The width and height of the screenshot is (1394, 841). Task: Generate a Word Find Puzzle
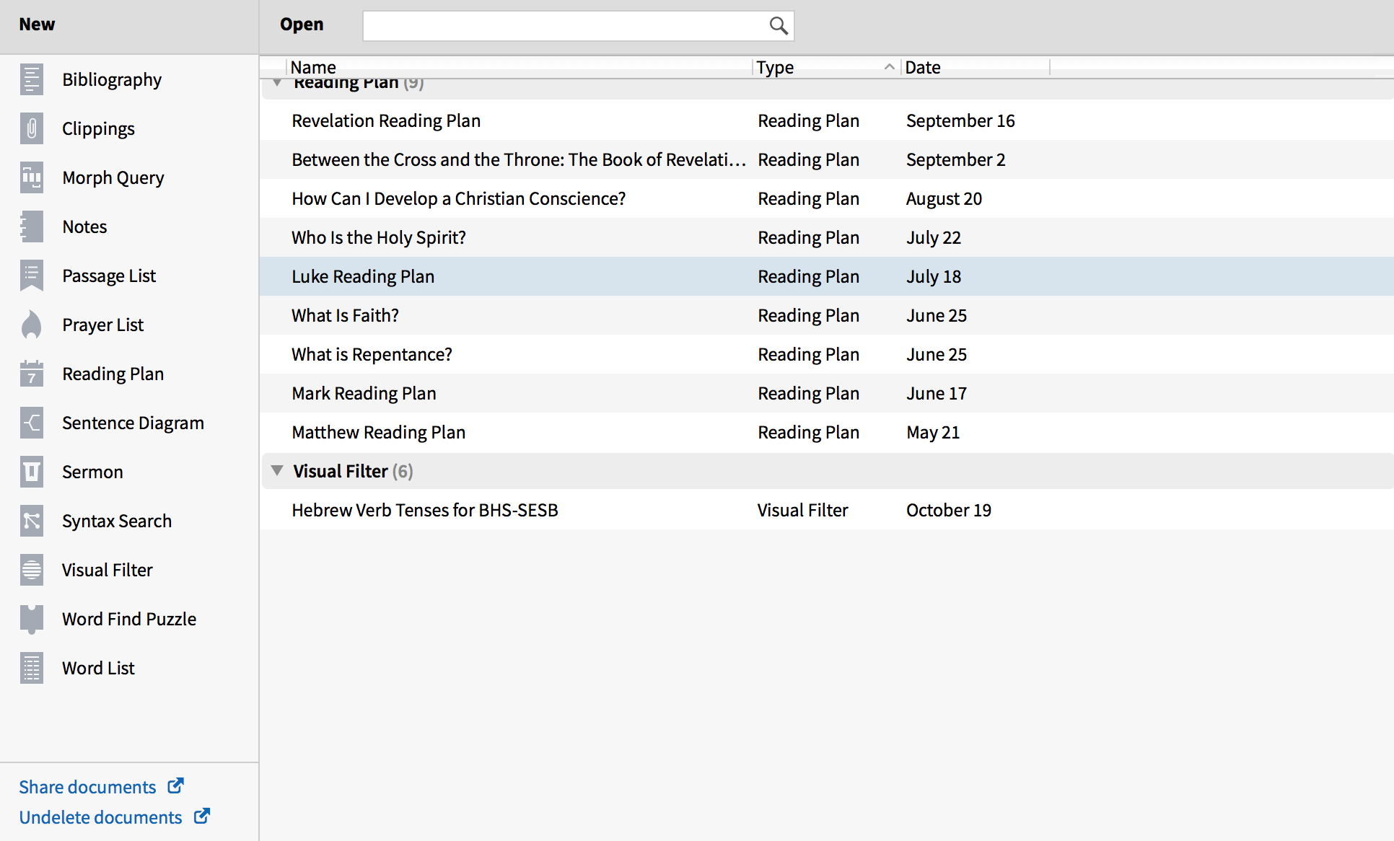coord(128,619)
